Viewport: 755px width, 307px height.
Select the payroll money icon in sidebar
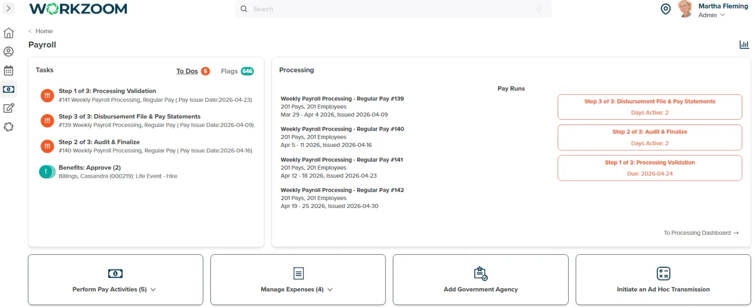pyautogui.click(x=8, y=89)
